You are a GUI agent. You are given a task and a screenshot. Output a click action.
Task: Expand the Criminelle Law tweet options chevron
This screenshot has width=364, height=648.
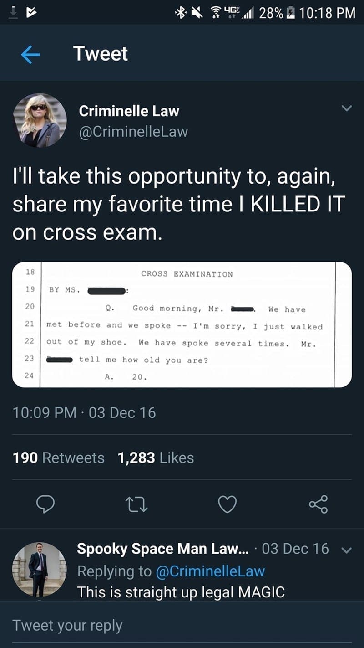(x=347, y=109)
